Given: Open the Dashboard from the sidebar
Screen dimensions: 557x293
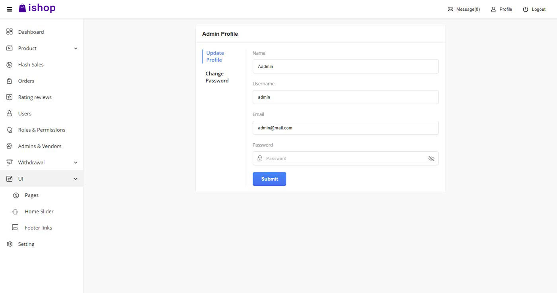Looking at the screenshot, I should click(10, 32).
